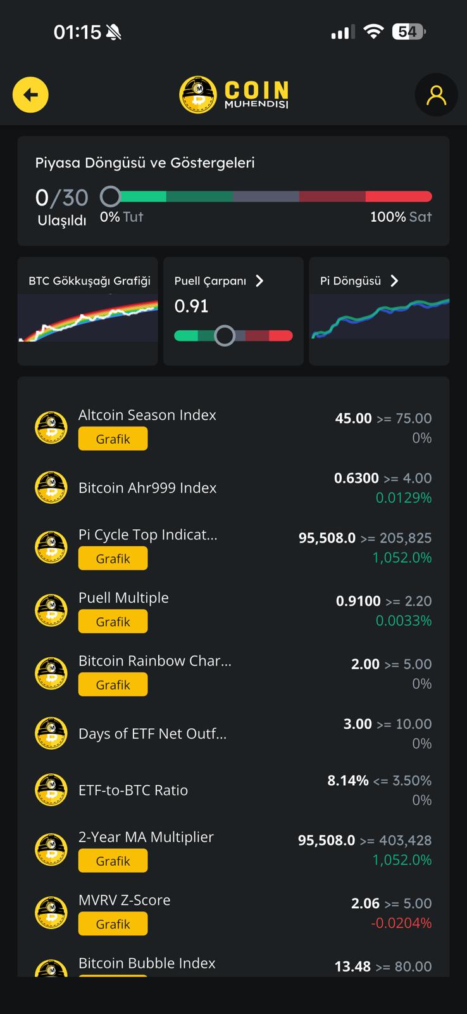This screenshot has height=1014, width=467.
Task: Tap the coin icon beside Puell Multiple
Action: pos(51,610)
